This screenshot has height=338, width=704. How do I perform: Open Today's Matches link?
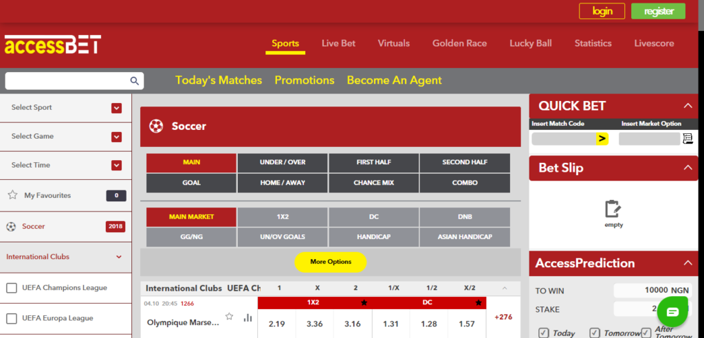[219, 80]
